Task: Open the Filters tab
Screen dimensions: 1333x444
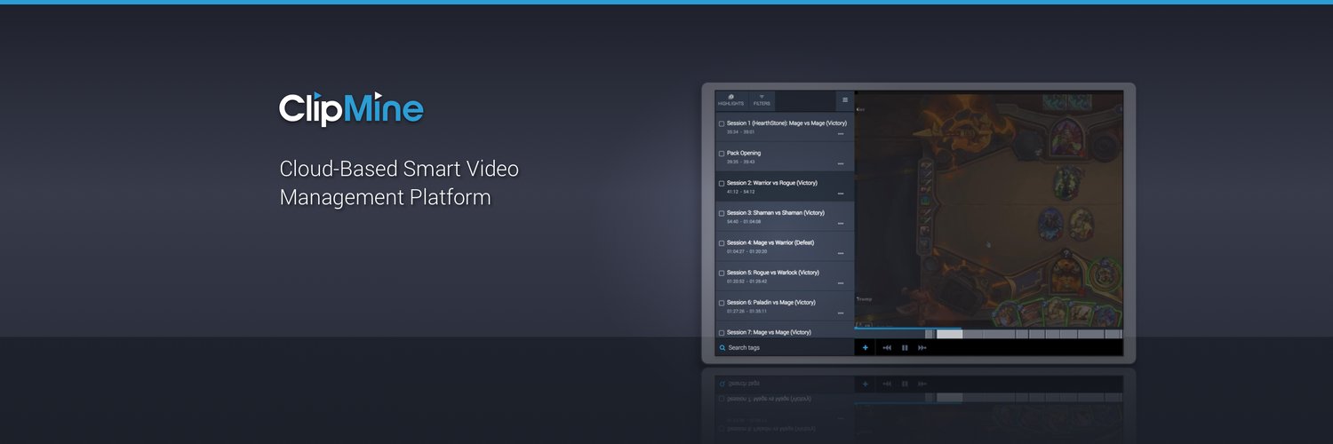Action: click(762, 100)
